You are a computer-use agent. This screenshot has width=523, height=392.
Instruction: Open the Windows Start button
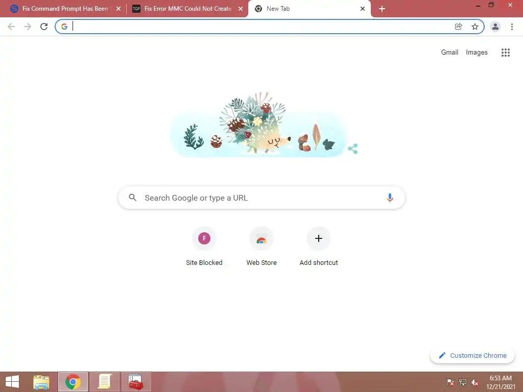[12, 382]
